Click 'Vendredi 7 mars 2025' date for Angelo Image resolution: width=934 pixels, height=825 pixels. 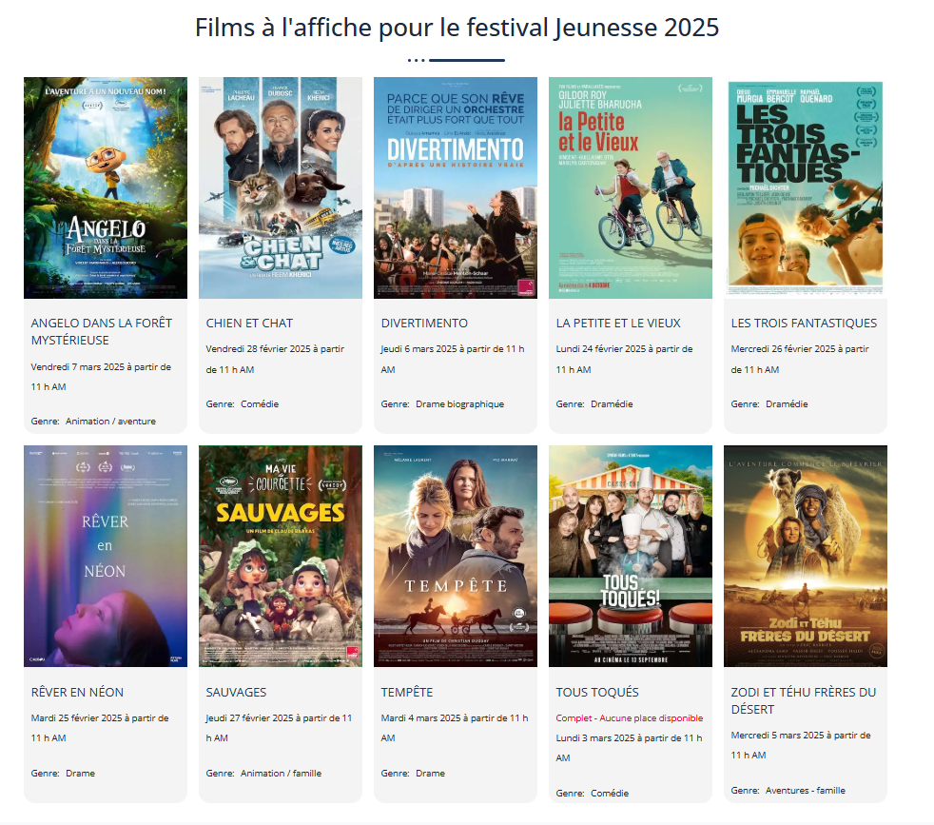[x=77, y=367]
